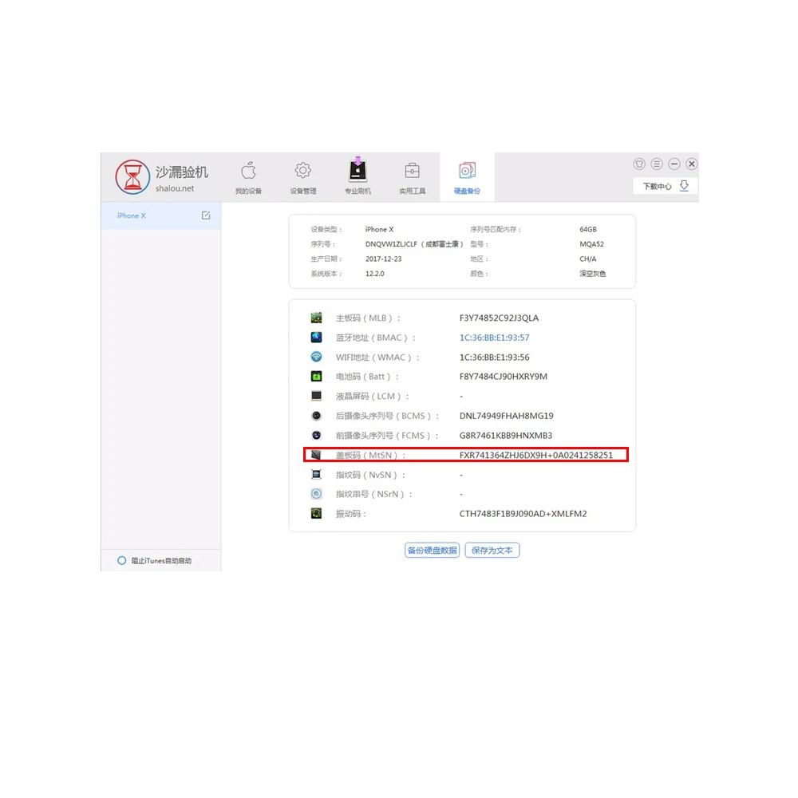Click the edit icon beside iPhone X

pos(206,215)
